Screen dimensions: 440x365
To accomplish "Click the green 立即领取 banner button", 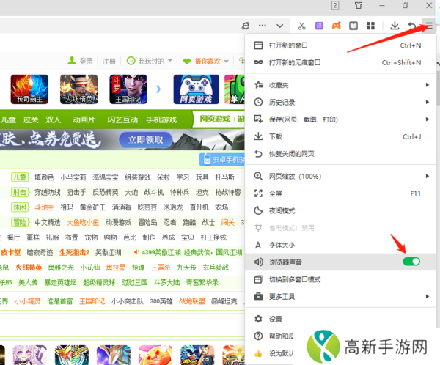I will 145,139.
